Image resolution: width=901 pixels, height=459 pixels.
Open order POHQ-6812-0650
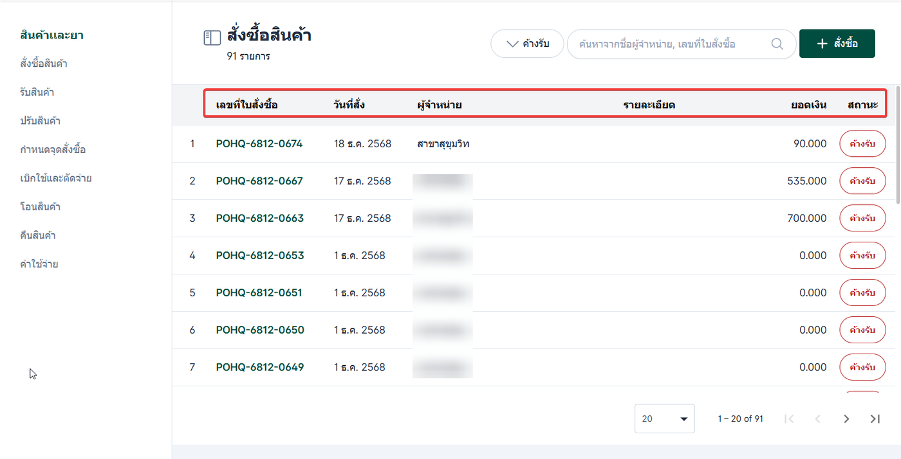[259, 330]
